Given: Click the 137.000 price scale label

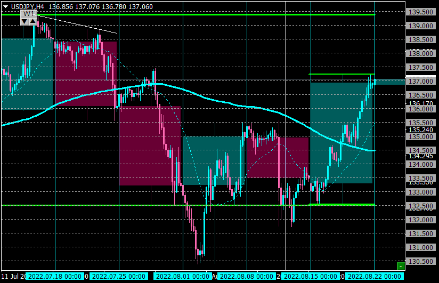Looking at the screenshot, I should [421, 81].
